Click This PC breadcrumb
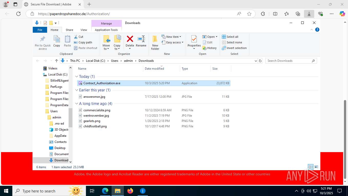Image resolution: width=348 pixels, height=196 pixels. 75,61
